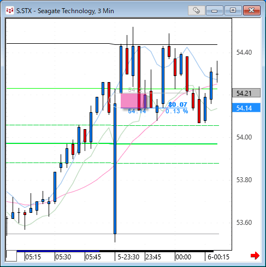
Task: Click the blue session bar above time axis
Action: pos(58,251)
